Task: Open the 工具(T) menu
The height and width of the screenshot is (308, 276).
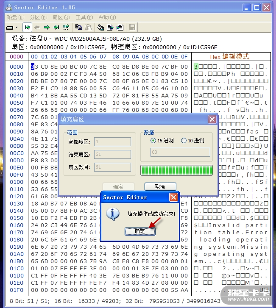Action: (84, 17)
